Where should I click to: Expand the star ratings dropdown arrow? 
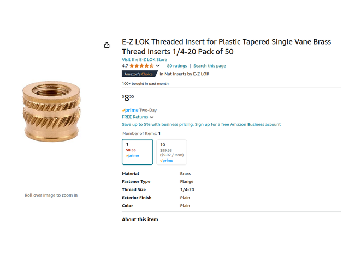tap(158, 66)
